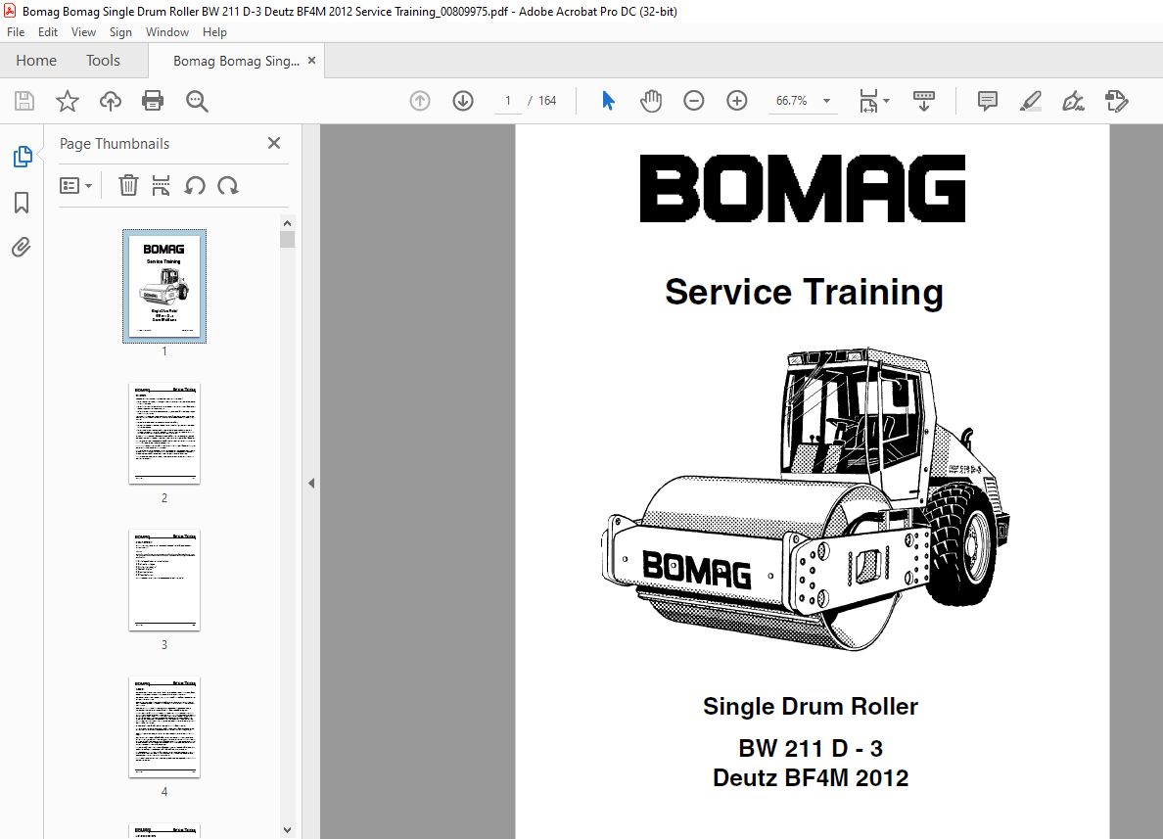Close the Bomag document tab
Viewport: 1163px width, 839px height.
coord(311,60)
